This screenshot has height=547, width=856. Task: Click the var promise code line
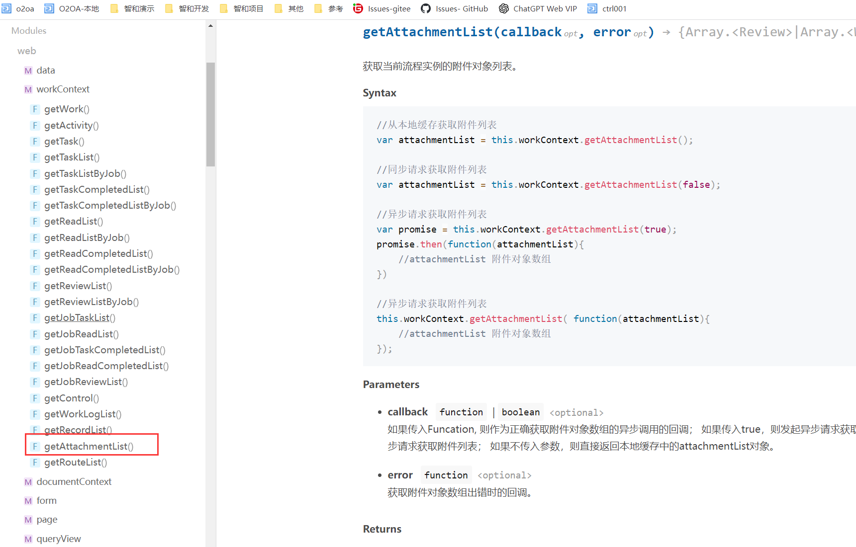tap(526, 229)
